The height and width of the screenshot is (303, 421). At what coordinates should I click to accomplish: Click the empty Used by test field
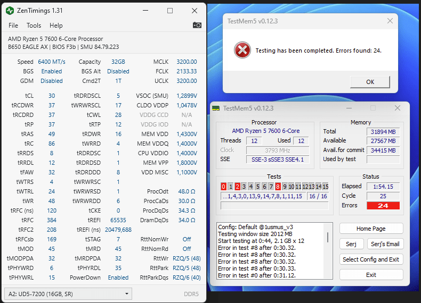click(x=383, y=159)
